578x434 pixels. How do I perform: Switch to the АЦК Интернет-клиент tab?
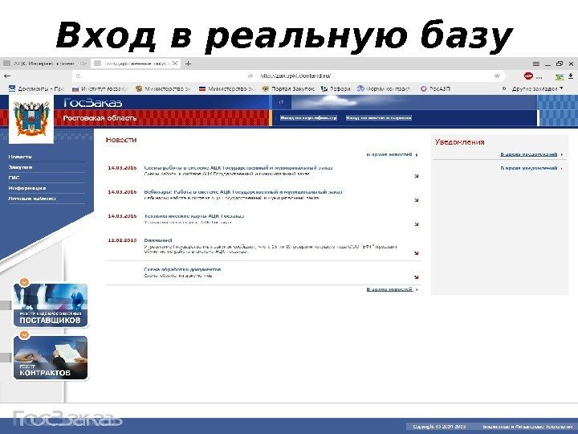pyautogui.click(x=45, y=63)
